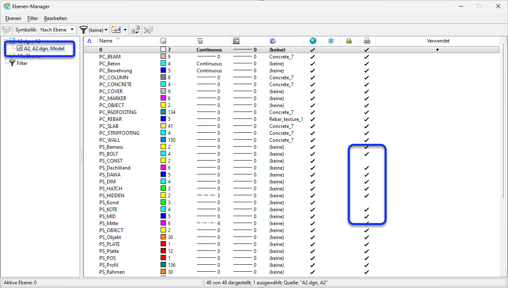Toggle plot checkmark for PS_BOLT level
The image size is (508, 288).
click(367, 154)
